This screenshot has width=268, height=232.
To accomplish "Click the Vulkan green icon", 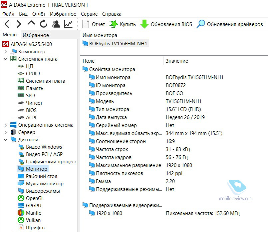I will 21,220.
